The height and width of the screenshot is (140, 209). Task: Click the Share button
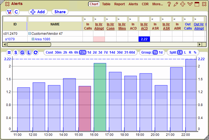tap(60, 12)
